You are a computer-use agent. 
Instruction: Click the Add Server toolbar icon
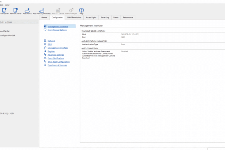[x=4, y=10]
